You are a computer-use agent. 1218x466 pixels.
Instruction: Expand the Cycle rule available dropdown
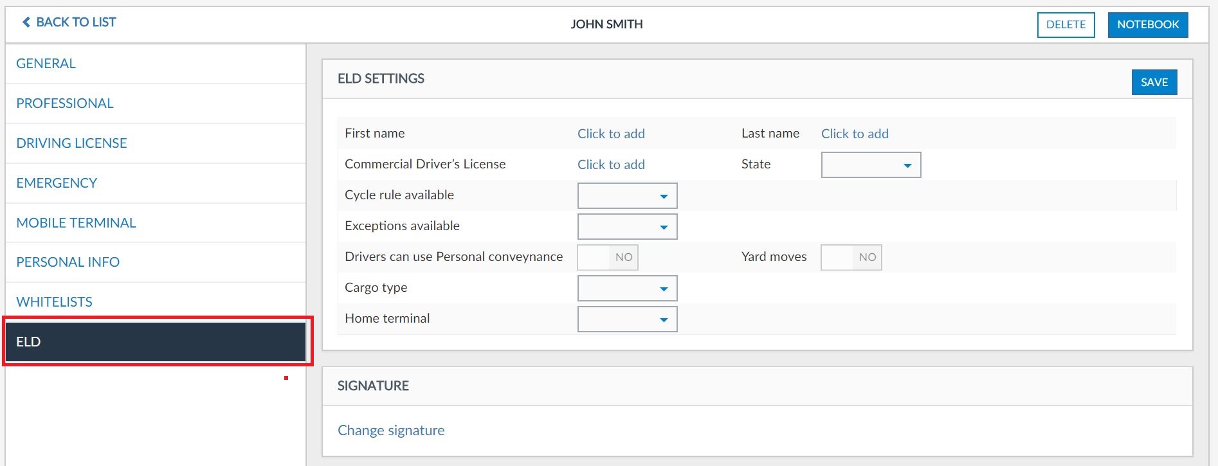(x=627, y=196)
